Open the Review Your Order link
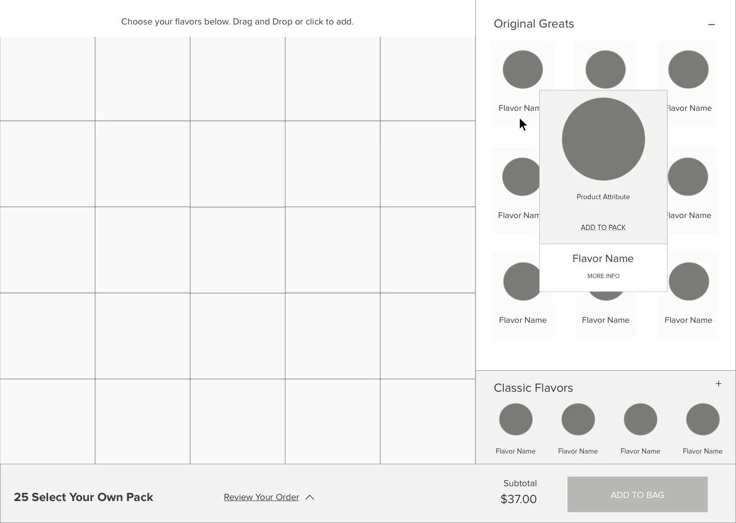 tap(261, 497)
